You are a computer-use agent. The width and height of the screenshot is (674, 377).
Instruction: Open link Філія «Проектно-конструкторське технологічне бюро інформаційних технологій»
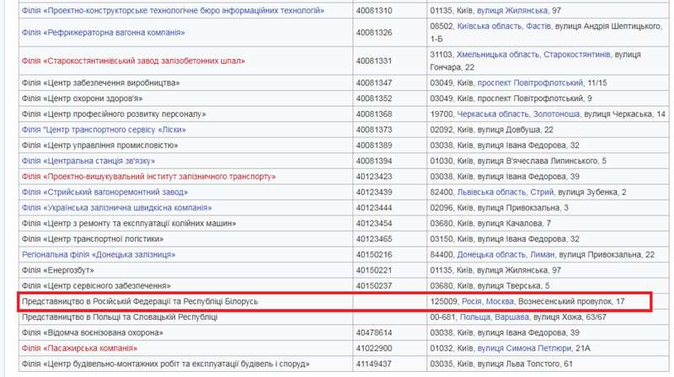pyautogui.click(x=173, y=10)
